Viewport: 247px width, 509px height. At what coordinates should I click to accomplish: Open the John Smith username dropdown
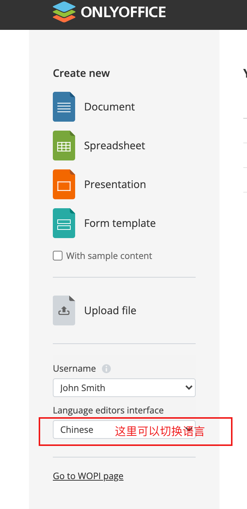pyautogui.click(x=124, y=388)
